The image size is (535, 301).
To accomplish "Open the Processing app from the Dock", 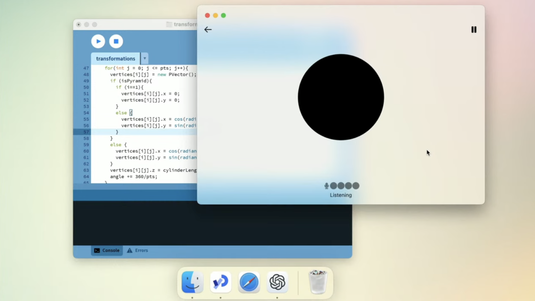I will (x=220, y=282).
